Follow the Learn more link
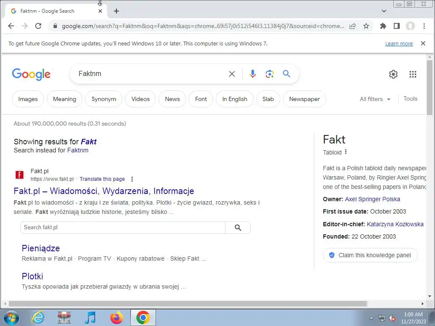The image size is (435, 326). [x=399, y=44]
